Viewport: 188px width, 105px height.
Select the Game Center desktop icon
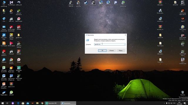(19, 20)
